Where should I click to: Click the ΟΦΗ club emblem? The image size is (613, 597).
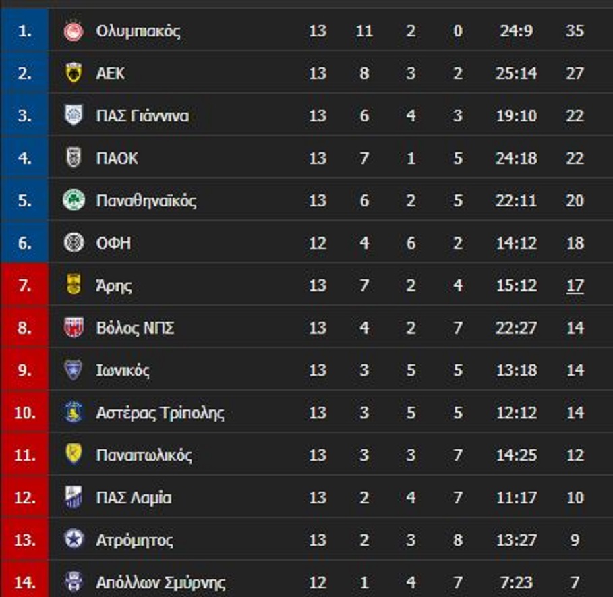74,242
